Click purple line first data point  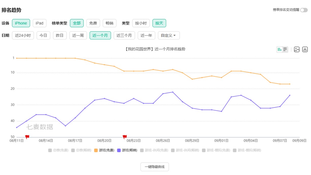coord(17,127)
